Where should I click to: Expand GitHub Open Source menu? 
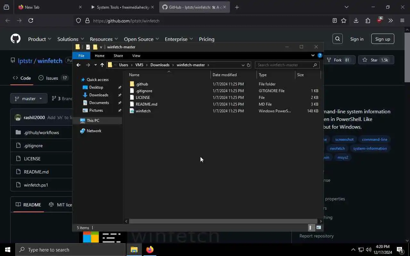click(x=141, y=39)
